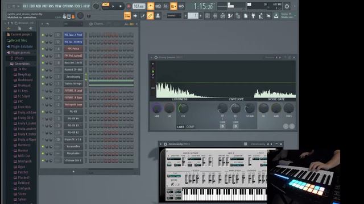The height and width of the screenshot is (204, 364).
Task: Click the power icon in top toolbar
Action: [x=287, y=6]
